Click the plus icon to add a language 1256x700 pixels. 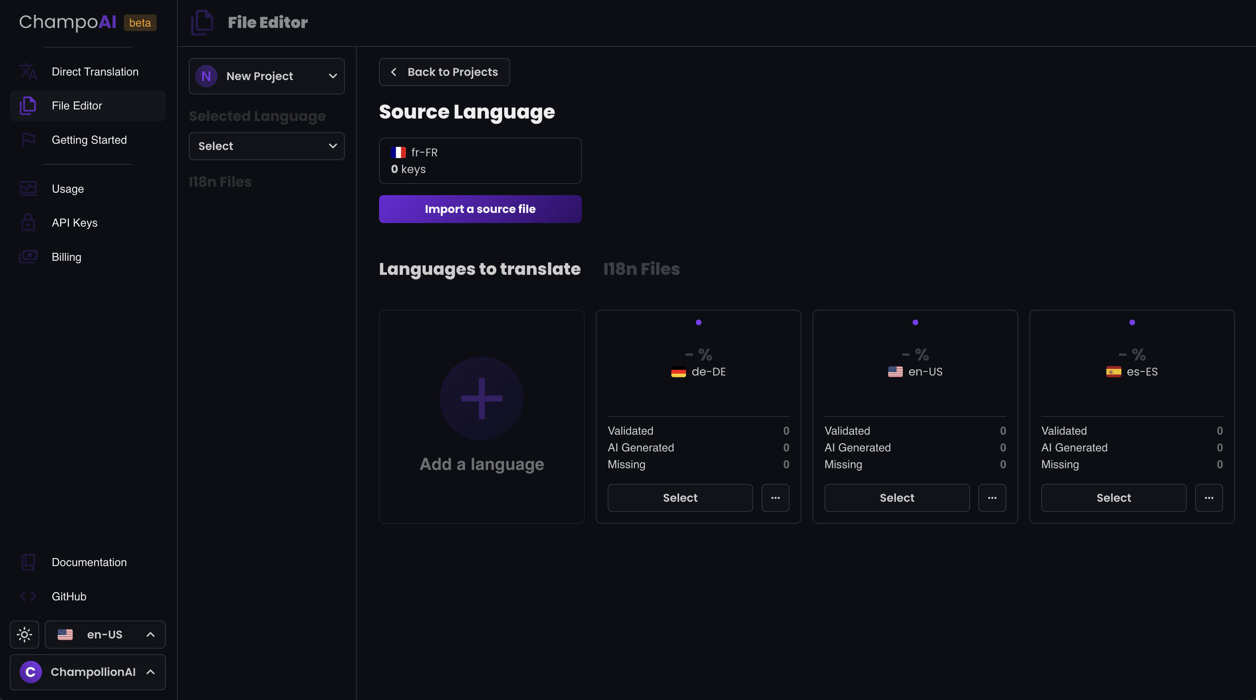click(x=481, y=398)
